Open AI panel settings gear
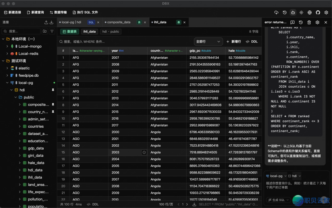The image size is (332, 208). pos(317,22)
